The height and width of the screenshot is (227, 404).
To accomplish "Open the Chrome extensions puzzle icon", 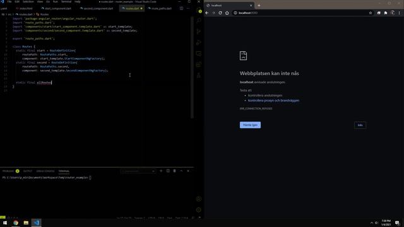I will click(386, 13).
